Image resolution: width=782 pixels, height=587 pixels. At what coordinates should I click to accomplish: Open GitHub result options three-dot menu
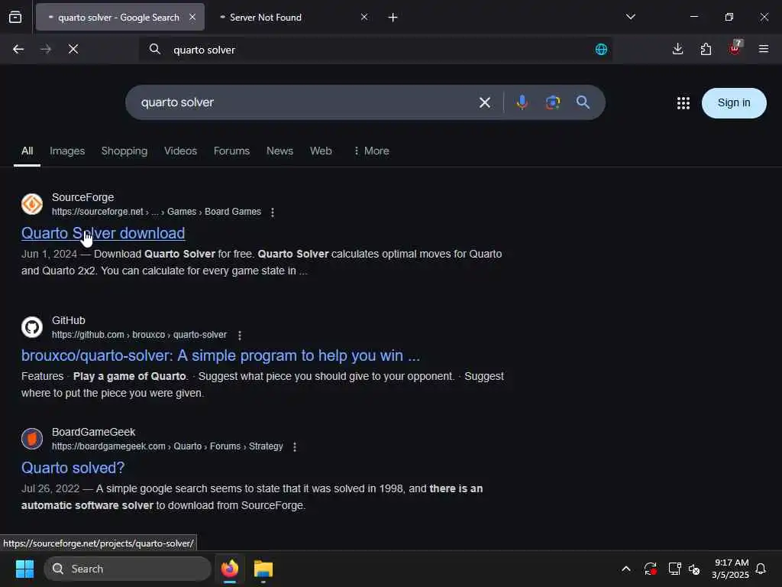(x=239, y=336)
